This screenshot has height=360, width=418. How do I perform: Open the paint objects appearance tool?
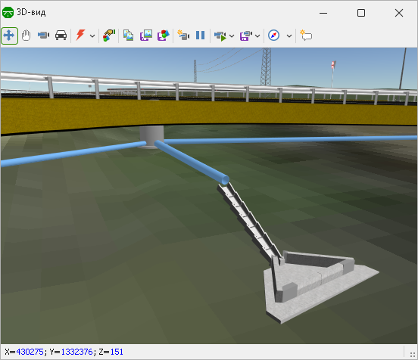109,35
